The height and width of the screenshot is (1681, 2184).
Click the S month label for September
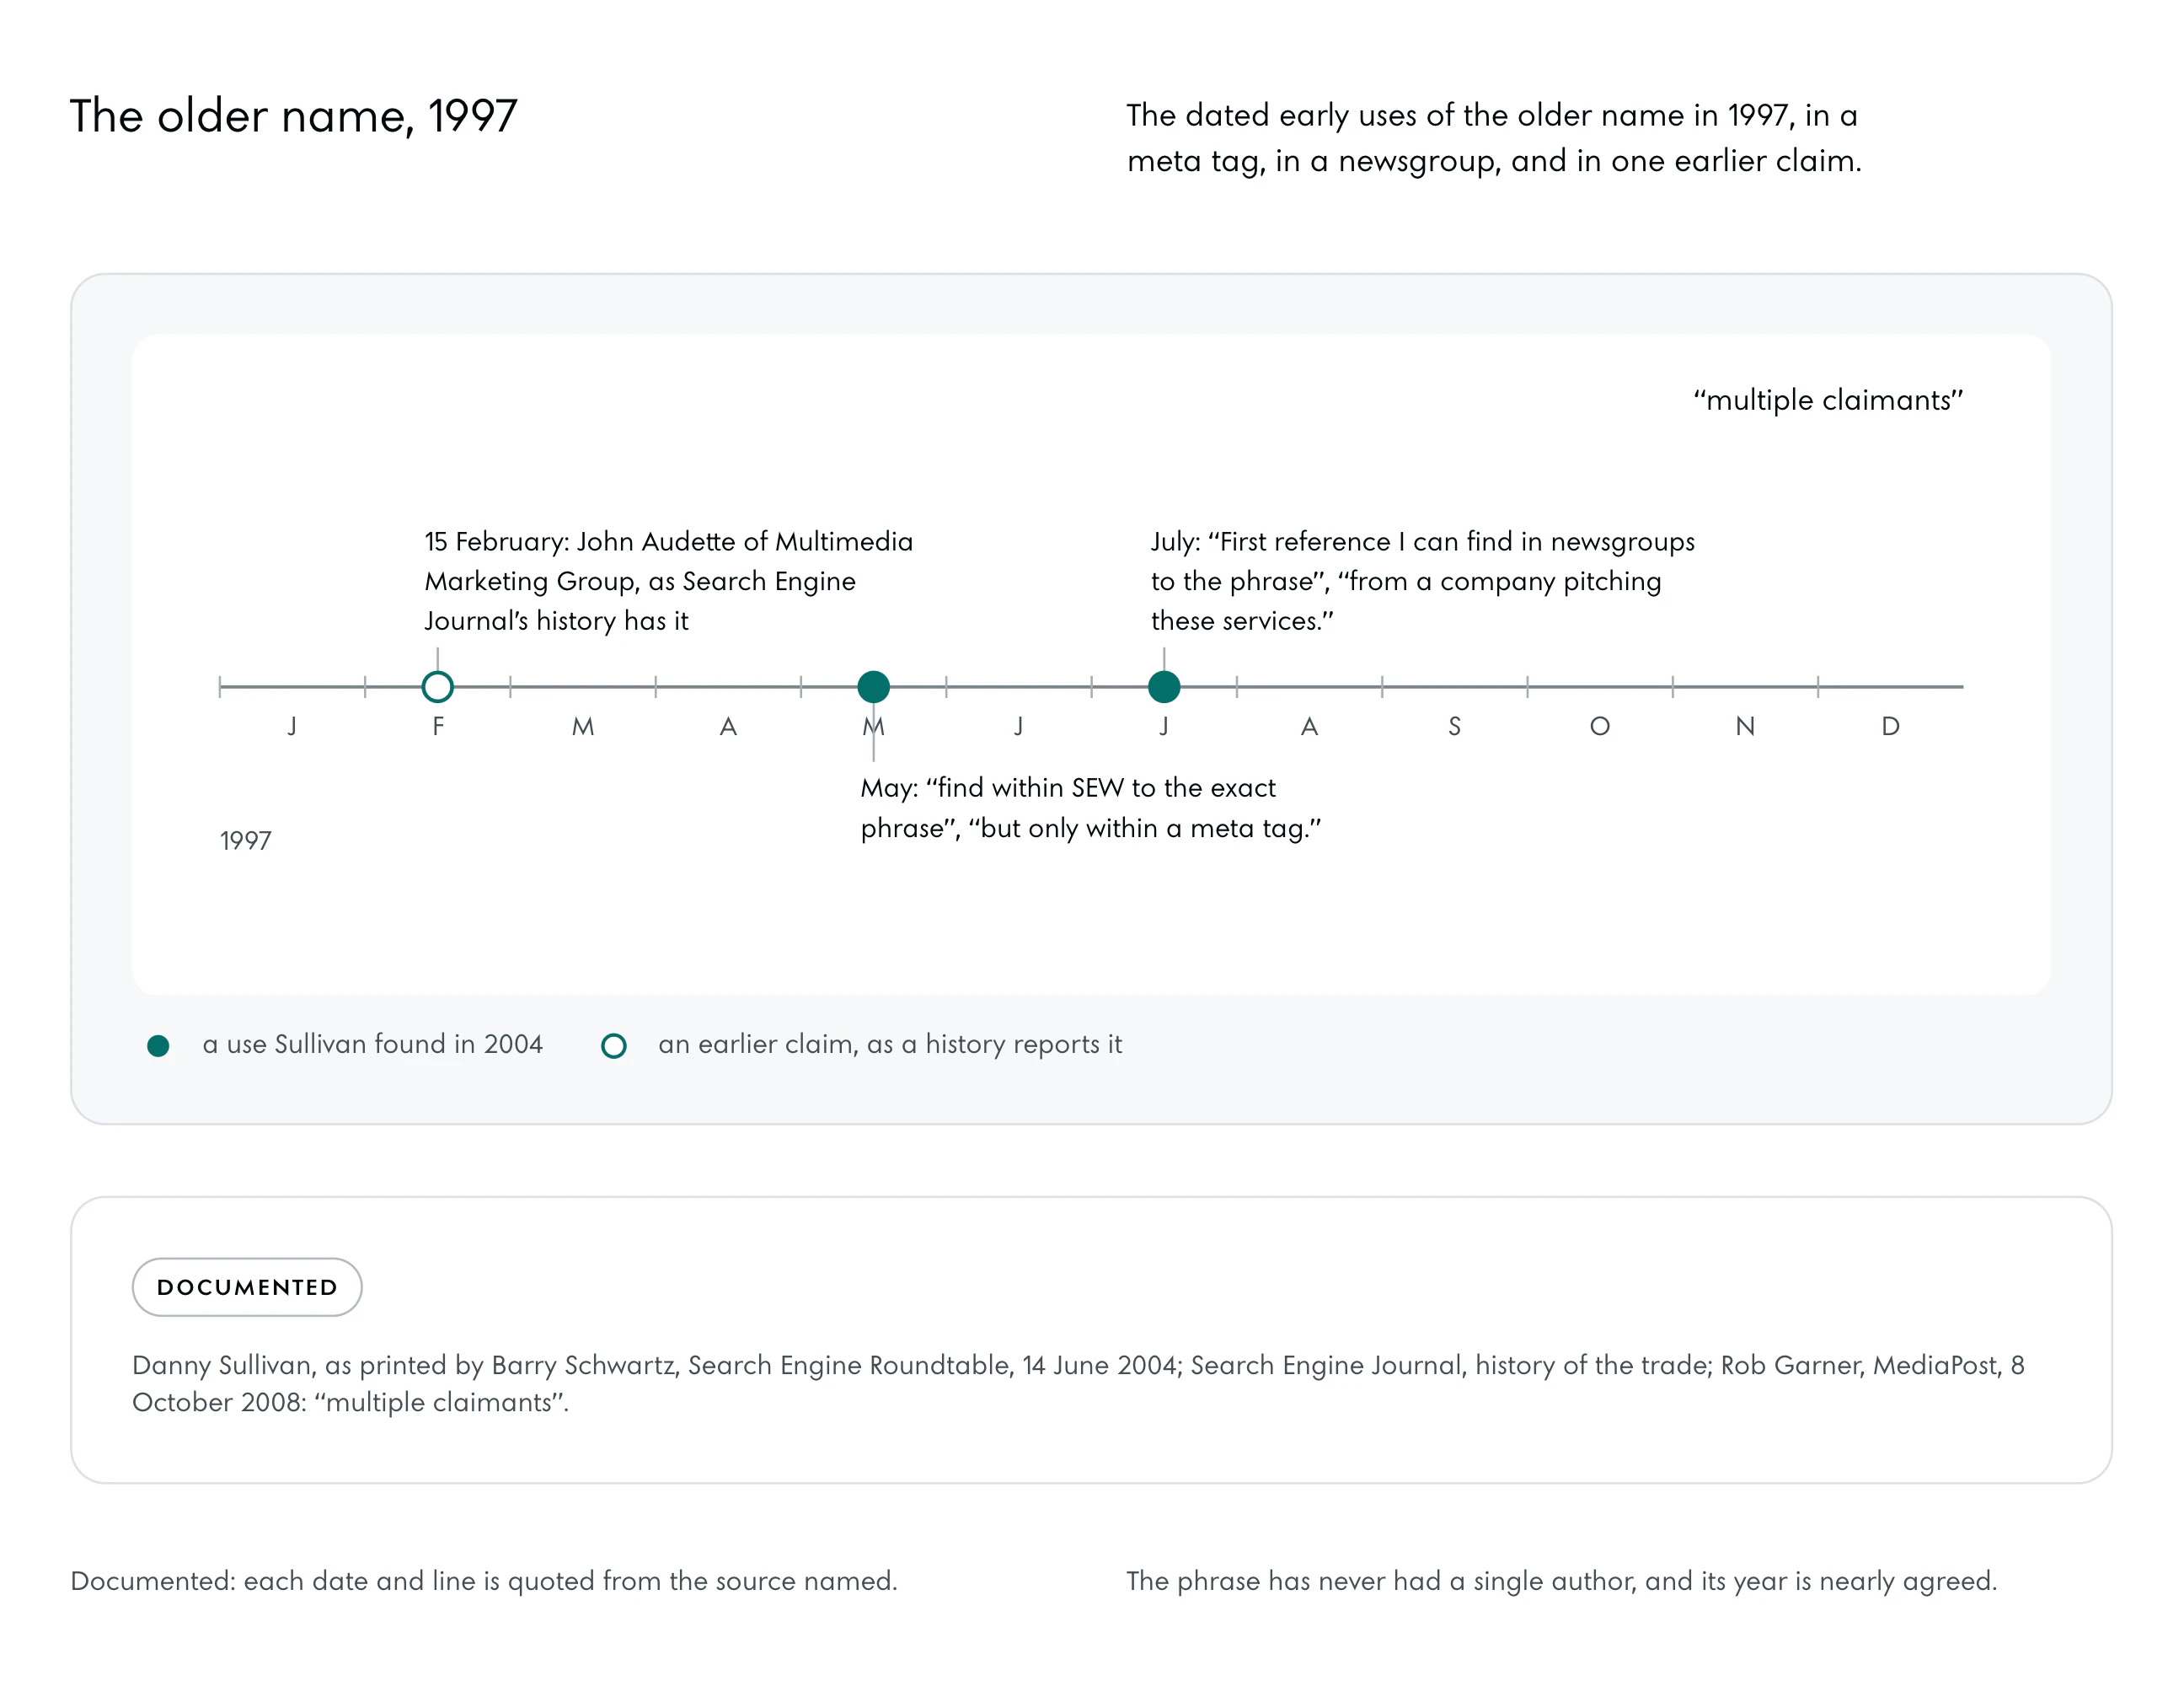(1454, 727)
